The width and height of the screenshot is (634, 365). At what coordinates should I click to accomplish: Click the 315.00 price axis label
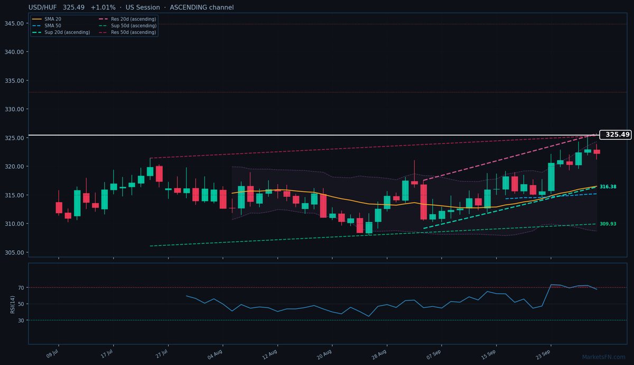click(x=14, y=195)
